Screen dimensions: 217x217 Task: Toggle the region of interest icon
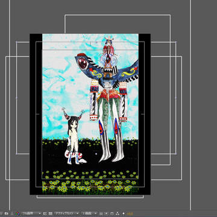pyautogui.click(x=45, y=213)
